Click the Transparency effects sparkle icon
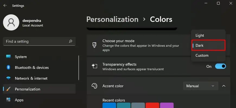Screen dimensions: 236x108 coord(94,66)
